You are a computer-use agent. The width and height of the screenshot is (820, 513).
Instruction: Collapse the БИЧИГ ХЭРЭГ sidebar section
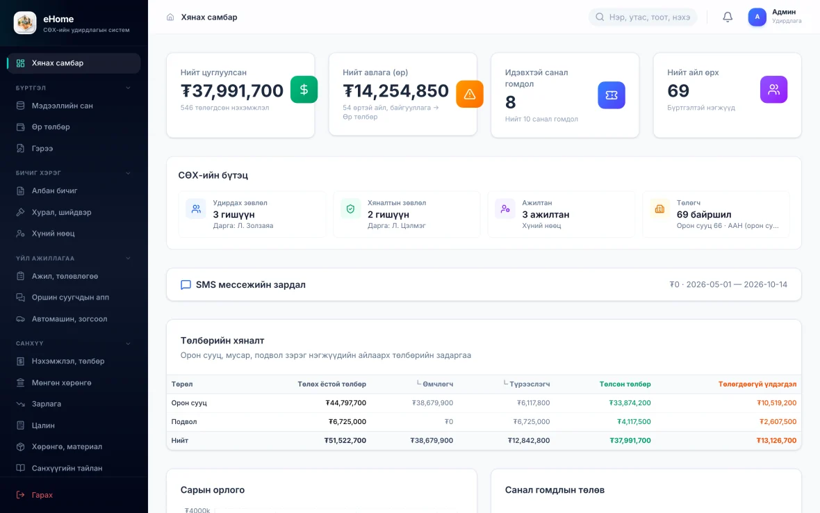(x=128, y=173)
